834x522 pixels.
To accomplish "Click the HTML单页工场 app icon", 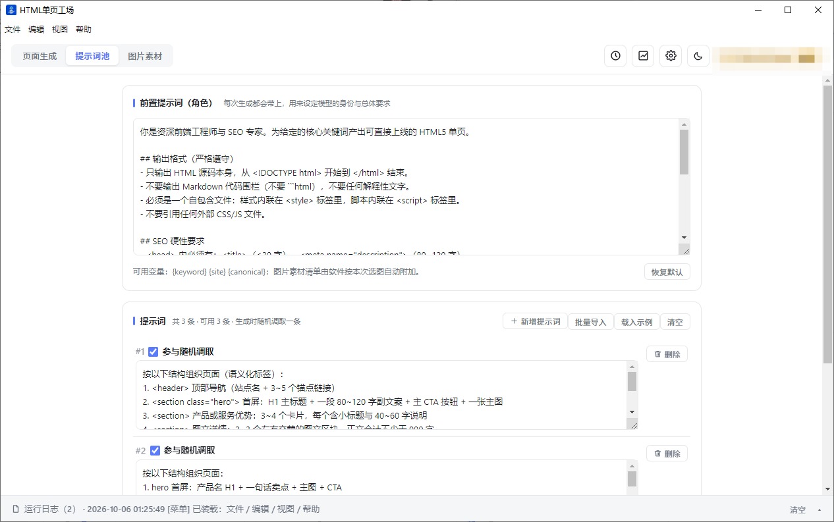I will (x=11, y=10).
